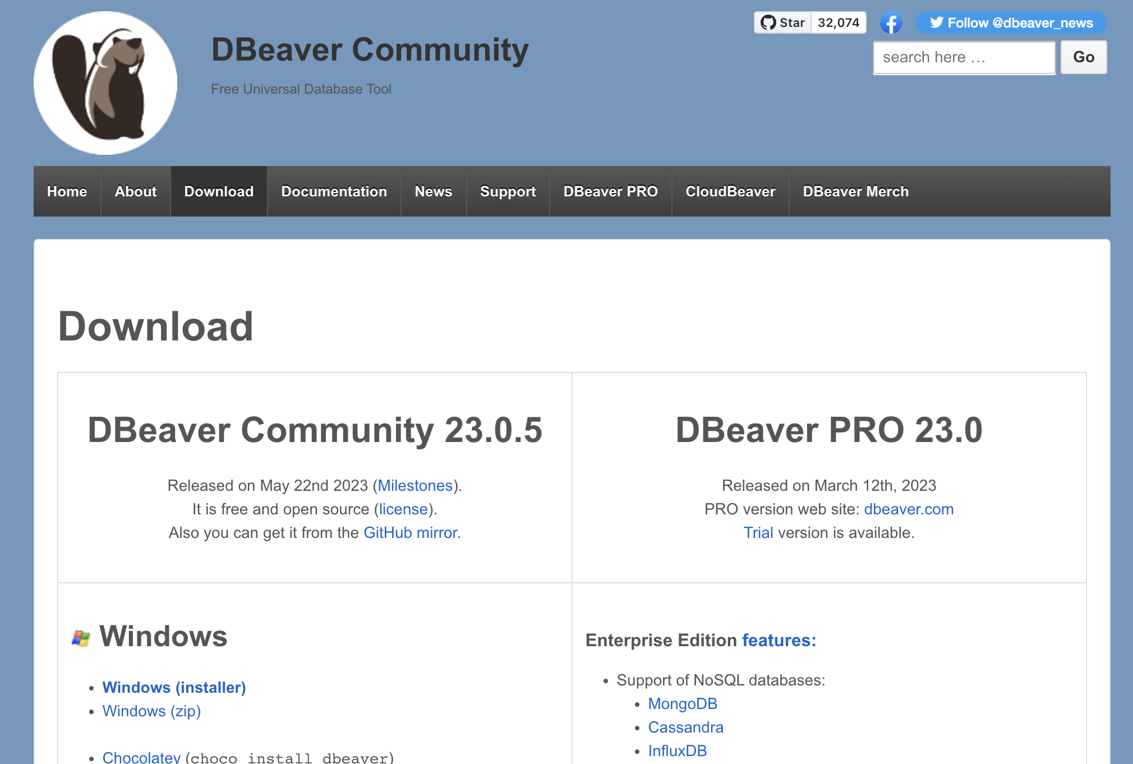The image size is (1133, 764).
Task: Download Windows (installer) link
Action: [x=174, y=687]
